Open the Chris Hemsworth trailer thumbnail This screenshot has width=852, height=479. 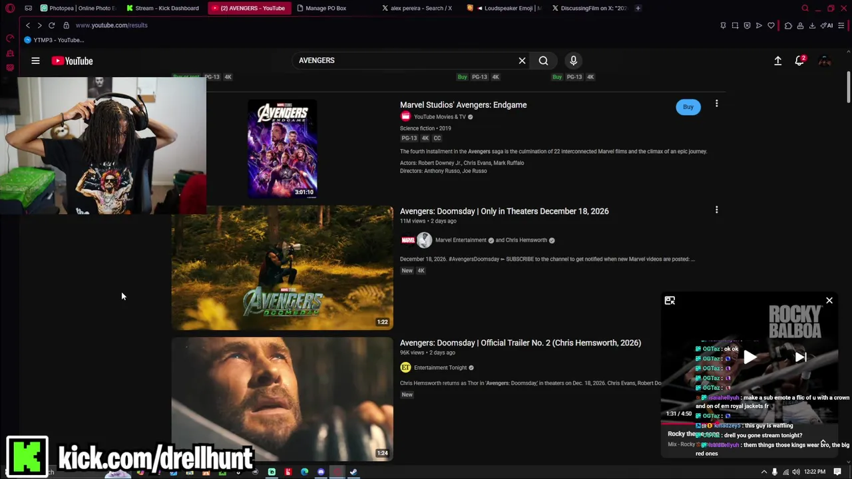282,399
